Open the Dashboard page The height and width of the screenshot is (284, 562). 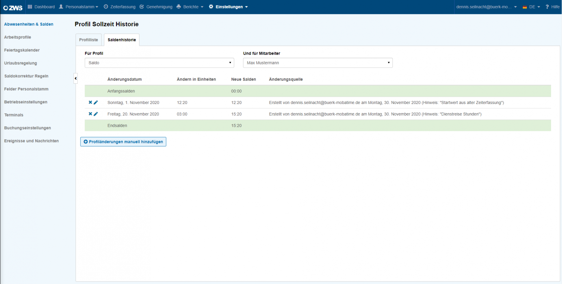point(41,7)
